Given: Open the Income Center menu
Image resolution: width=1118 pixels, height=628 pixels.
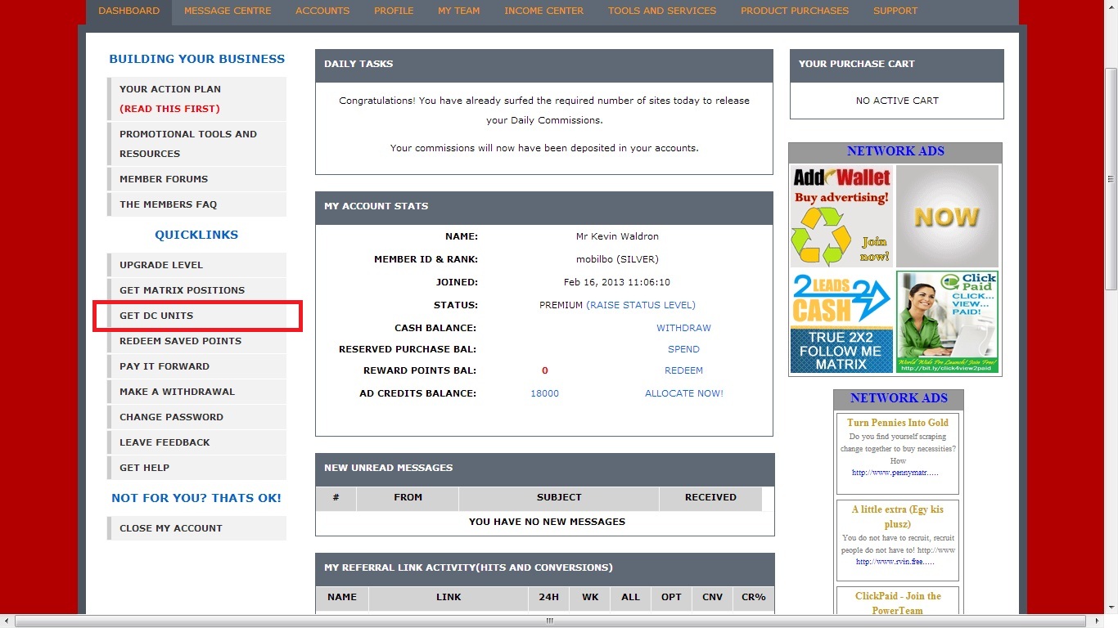Looking at the screenshot, I should point(544,11).
